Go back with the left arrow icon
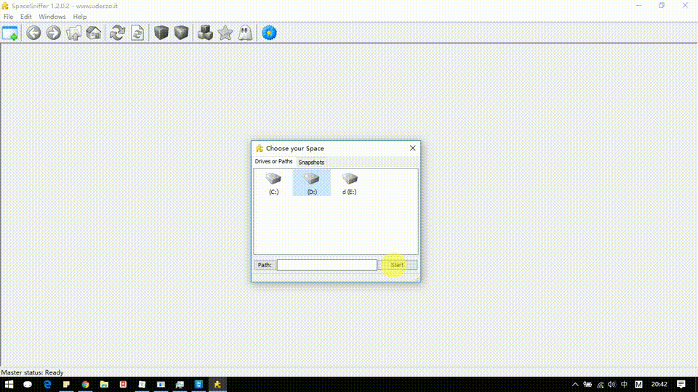Image resolution: width=698 pixels, height=392 pixels. 33,33
